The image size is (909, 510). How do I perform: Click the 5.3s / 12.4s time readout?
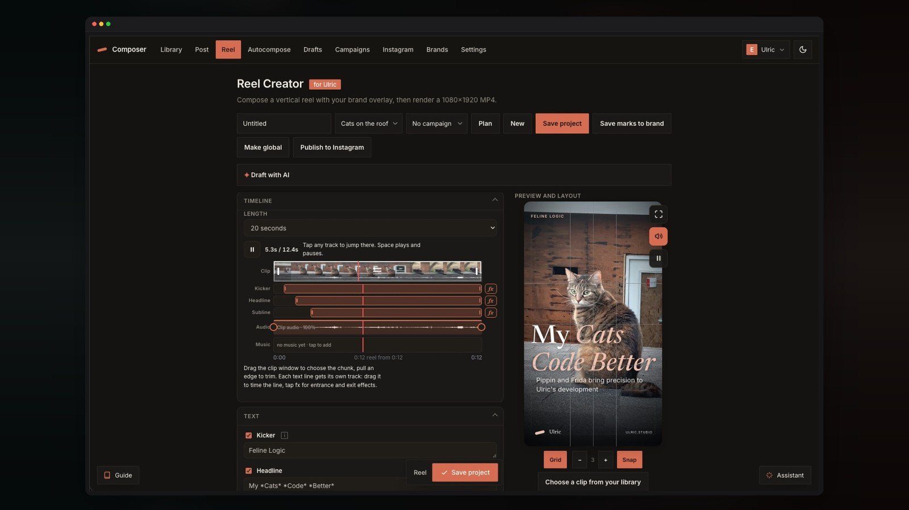[281, 250]
